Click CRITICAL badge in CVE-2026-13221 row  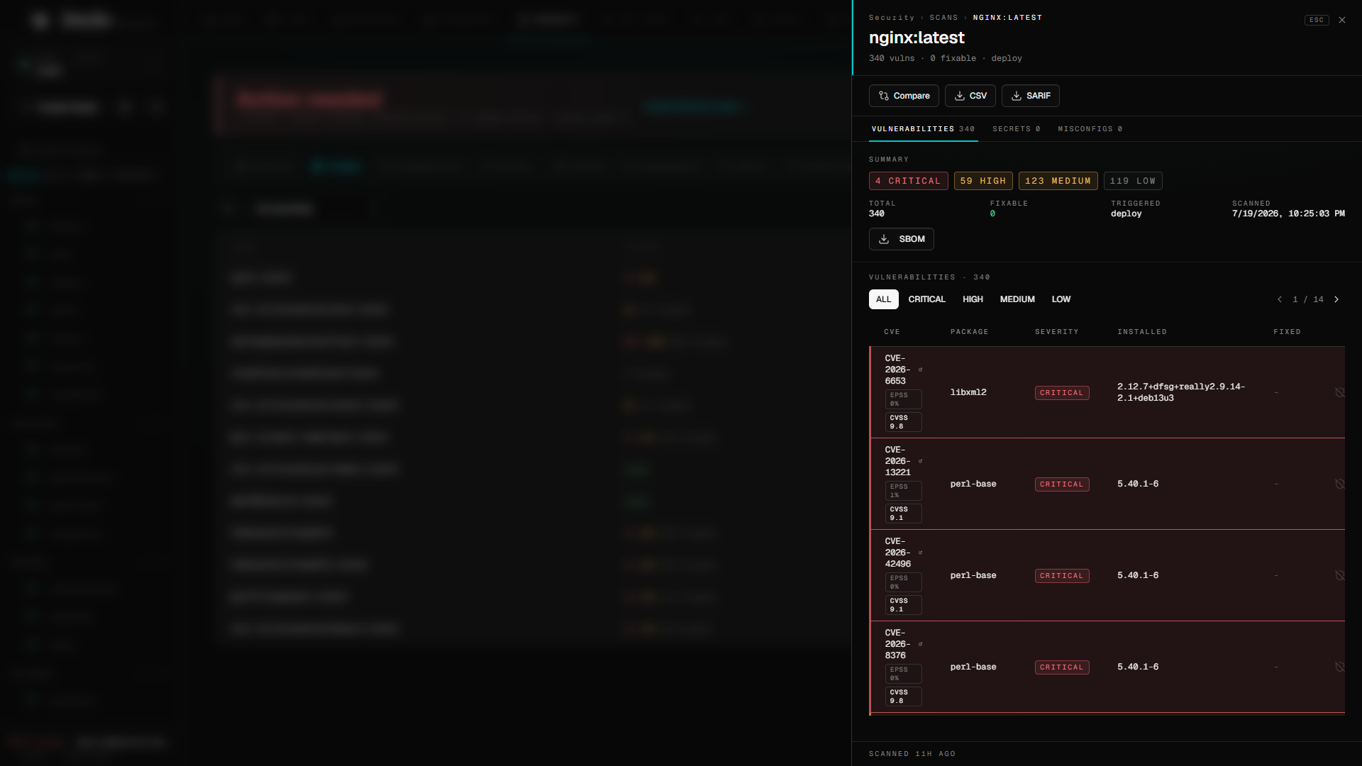[x=1062, y=484]
